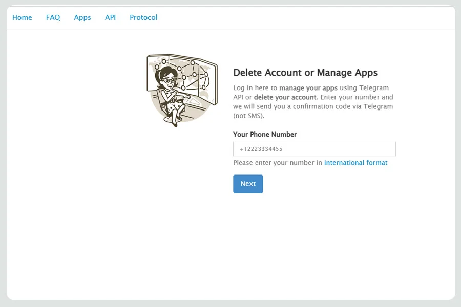Click the woman at map console illustration
The width and height of the screenshot is (461, 307).
[182, 90]
